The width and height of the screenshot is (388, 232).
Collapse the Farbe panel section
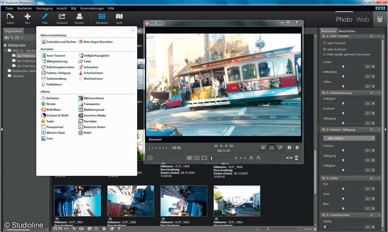click(x=375, y=178)
